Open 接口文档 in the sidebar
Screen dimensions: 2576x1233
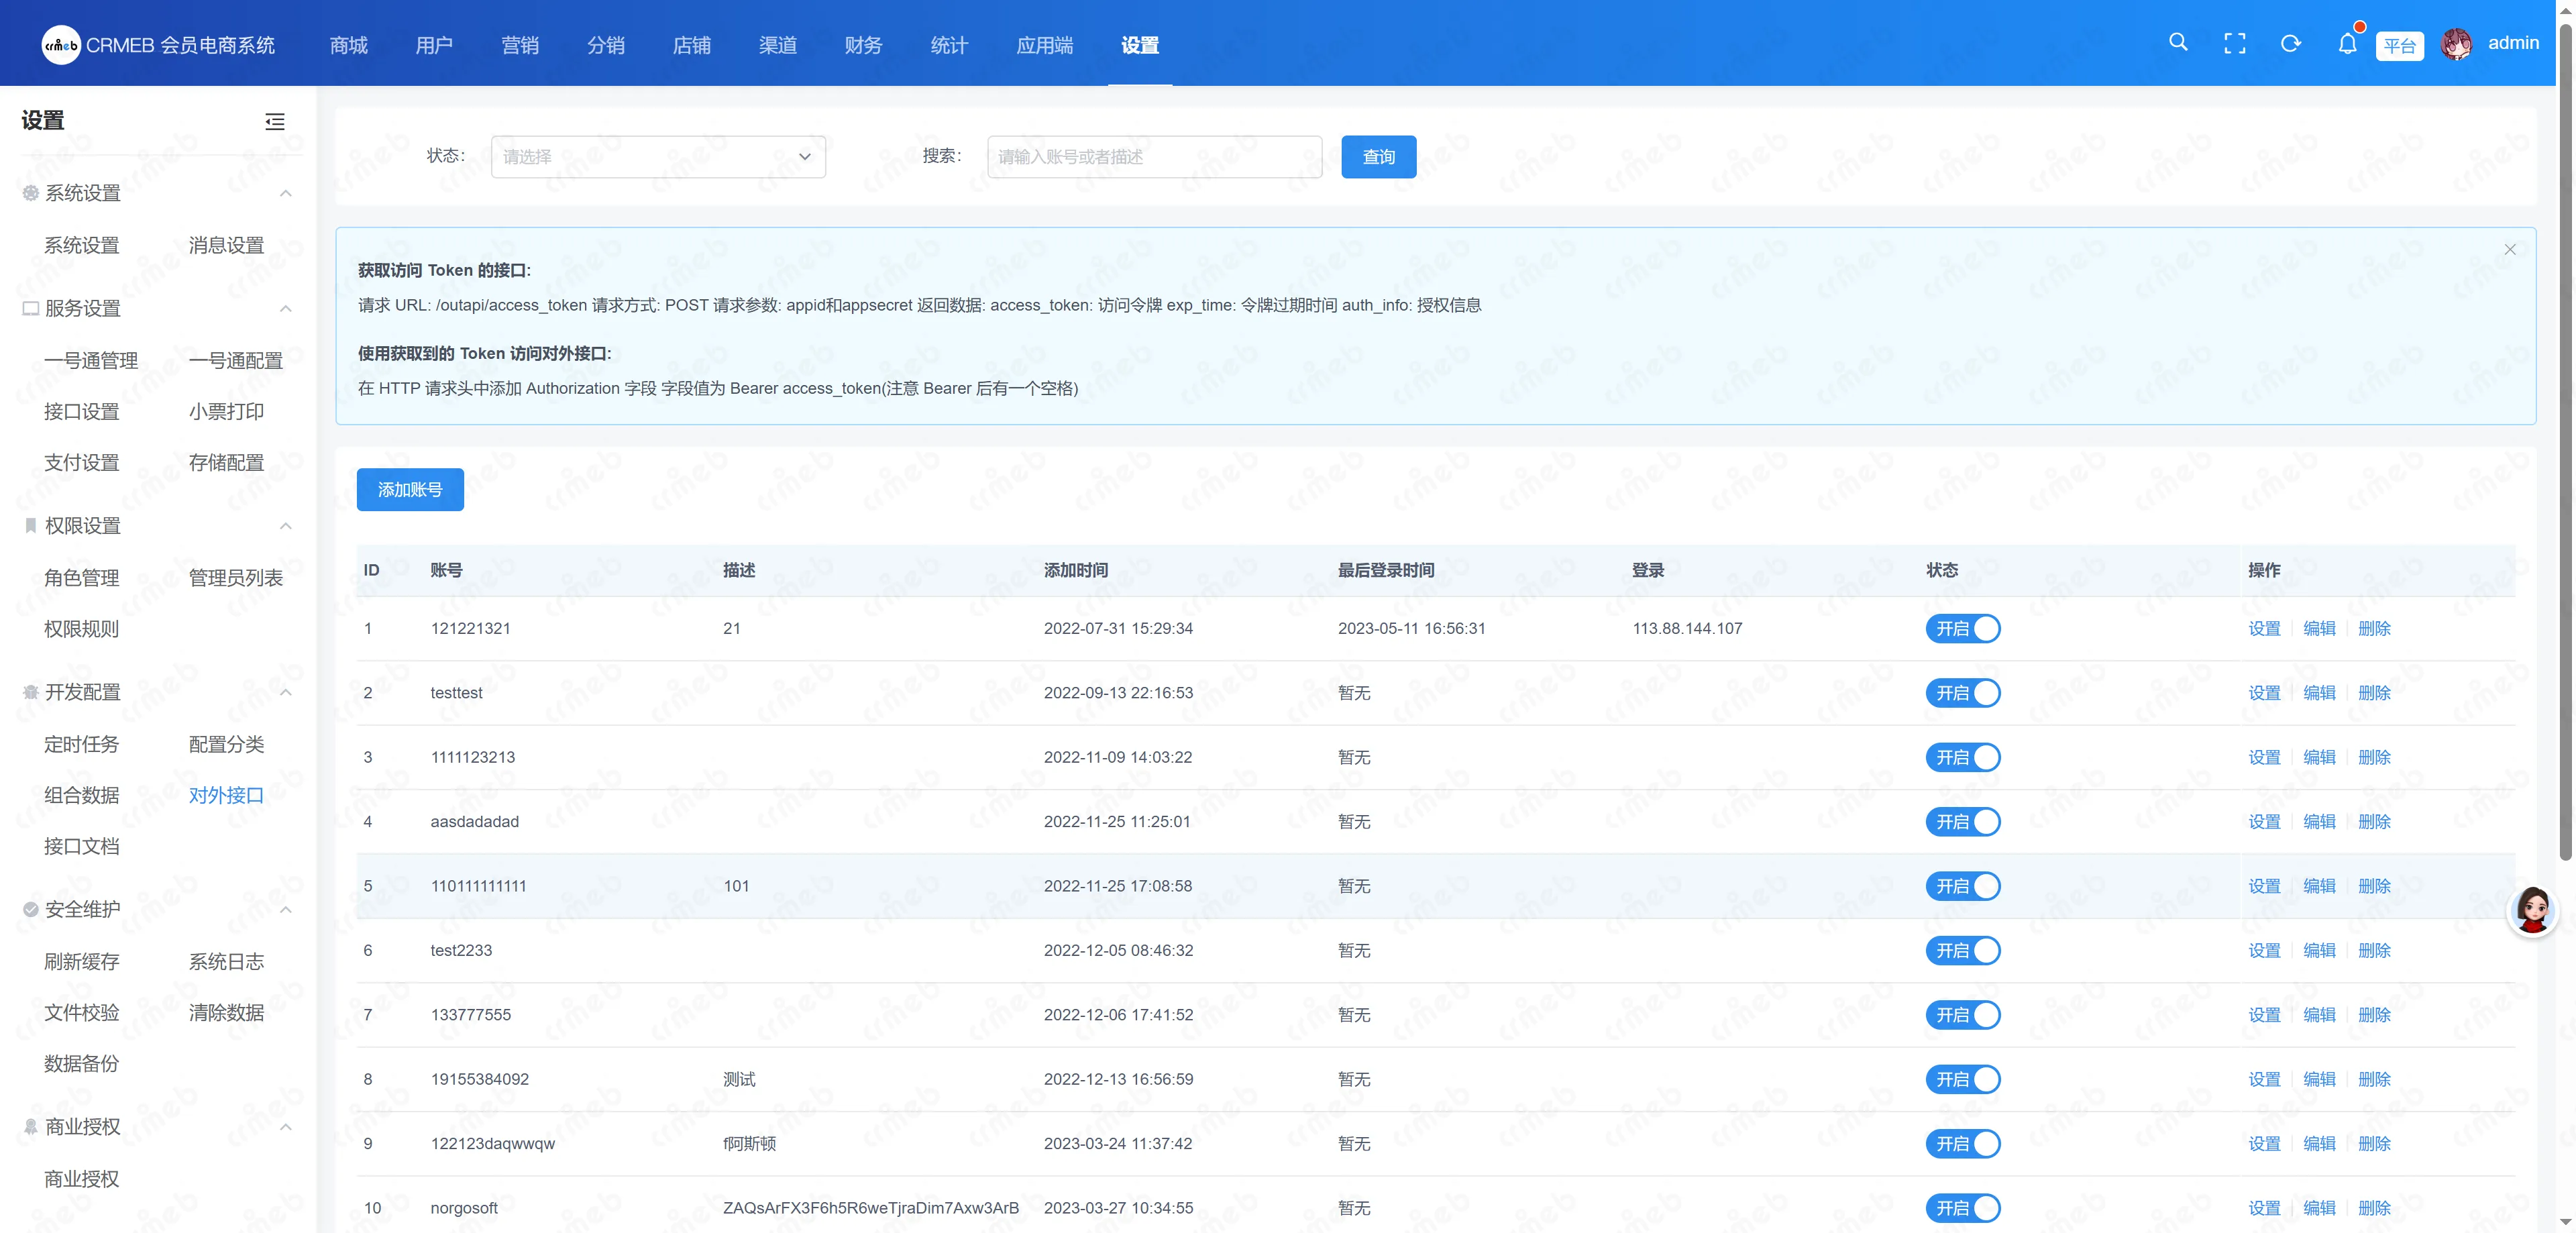[82, 847]
